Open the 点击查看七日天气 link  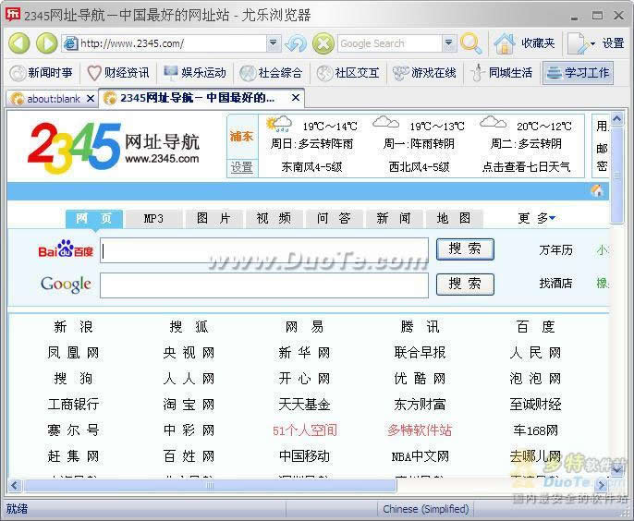pyautogui.click(x=526, y=167)
